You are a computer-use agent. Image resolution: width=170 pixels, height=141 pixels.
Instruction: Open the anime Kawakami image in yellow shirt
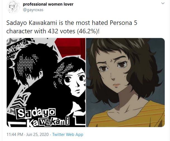(125, 83)
